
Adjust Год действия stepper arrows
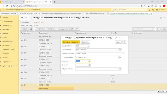88,46
